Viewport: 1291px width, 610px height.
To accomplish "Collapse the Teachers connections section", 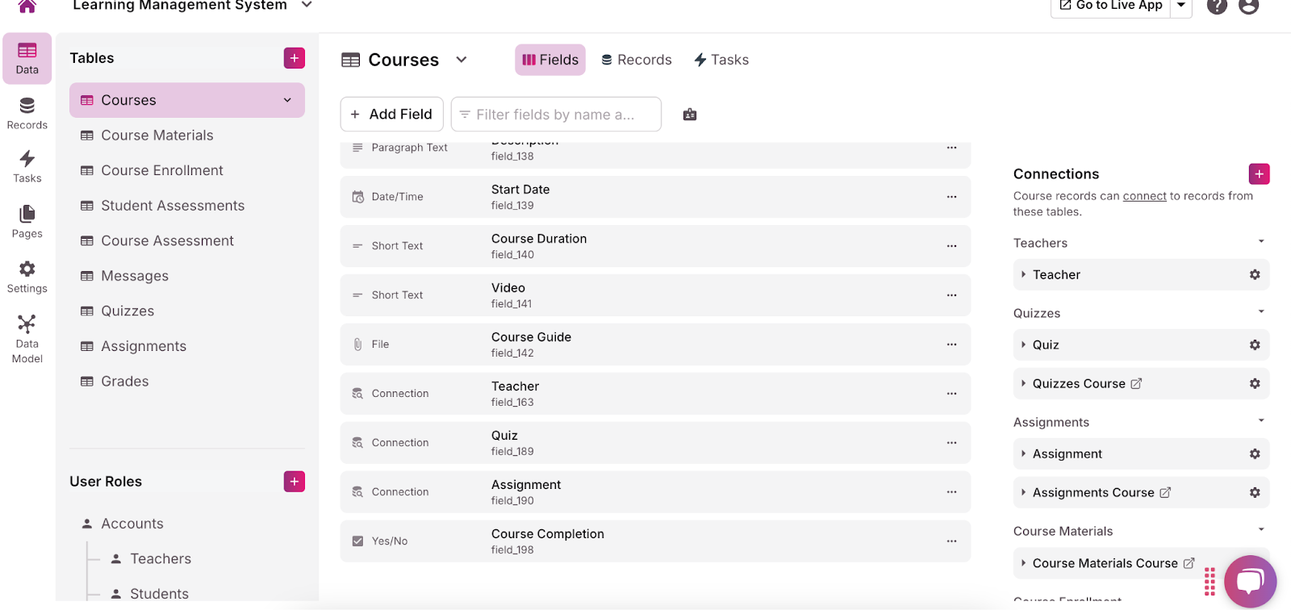I will [x=1261, y=242].
